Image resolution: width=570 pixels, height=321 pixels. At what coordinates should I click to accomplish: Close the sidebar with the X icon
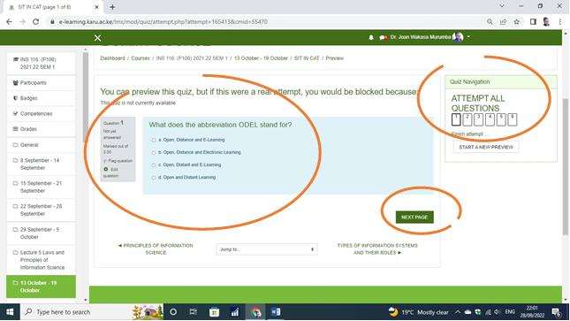point(97,38)
